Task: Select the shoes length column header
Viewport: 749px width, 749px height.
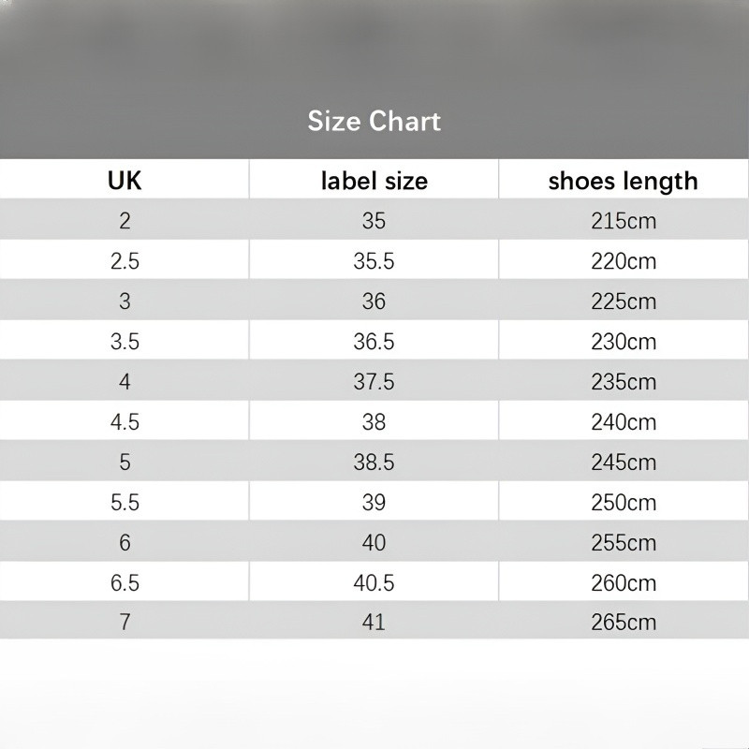Action: (623, 181)
